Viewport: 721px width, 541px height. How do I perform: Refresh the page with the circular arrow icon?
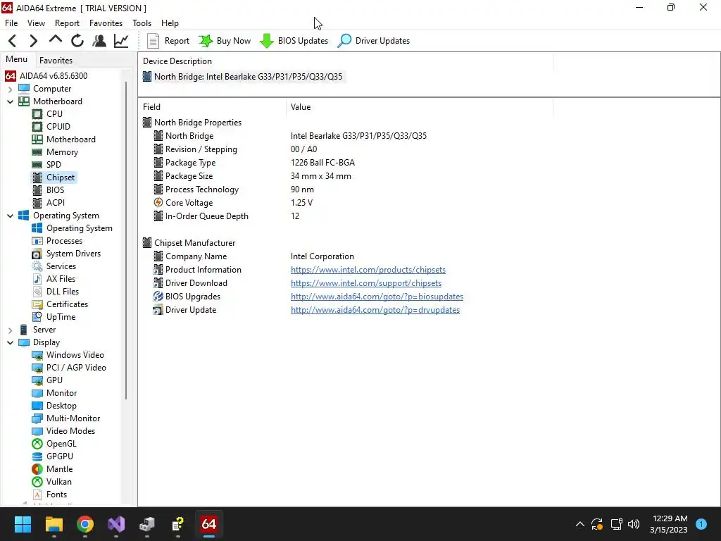click(77, 41)
